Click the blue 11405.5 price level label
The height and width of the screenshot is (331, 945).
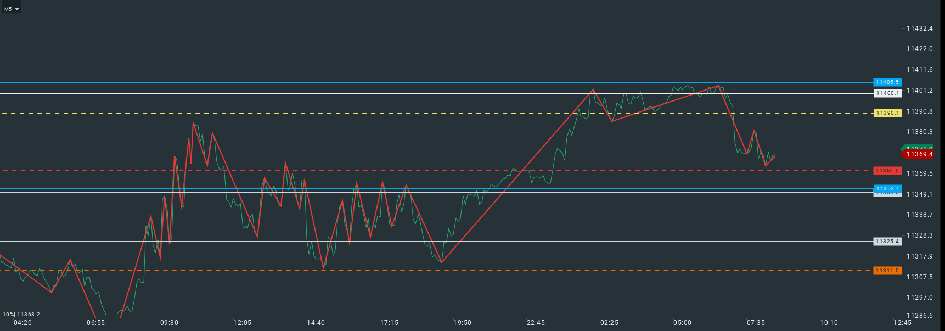[887, 82]
